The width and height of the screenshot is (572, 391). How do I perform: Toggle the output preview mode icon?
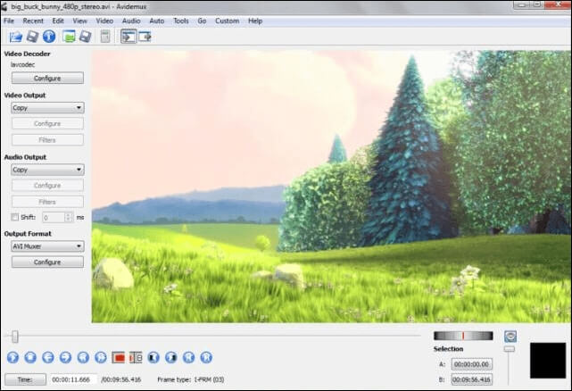(x=145, y=37)
